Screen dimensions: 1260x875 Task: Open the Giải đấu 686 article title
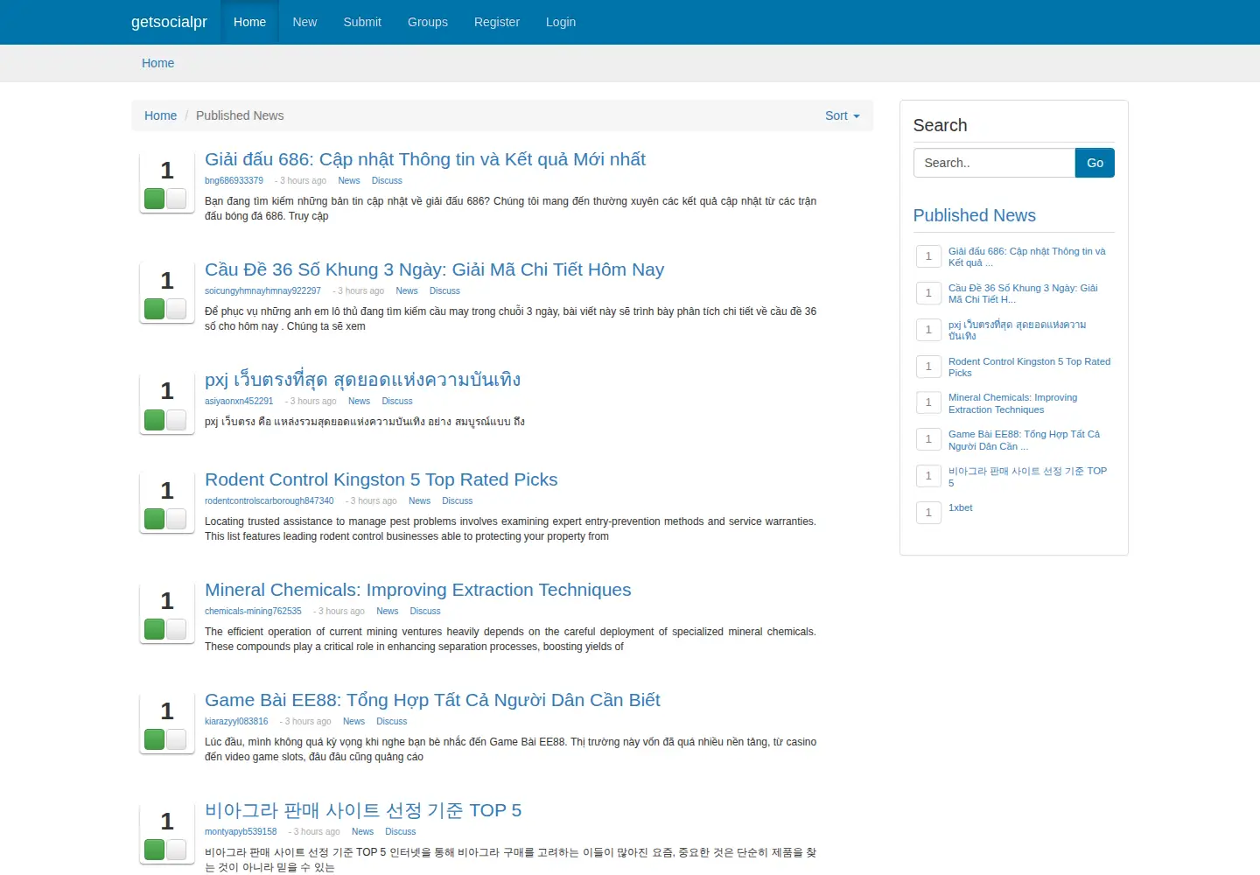(425, 159)
